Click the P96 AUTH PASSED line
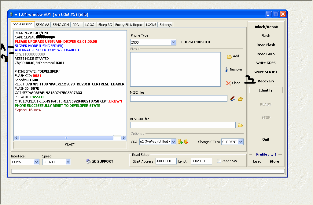313x205 pixels. (29, 97)
